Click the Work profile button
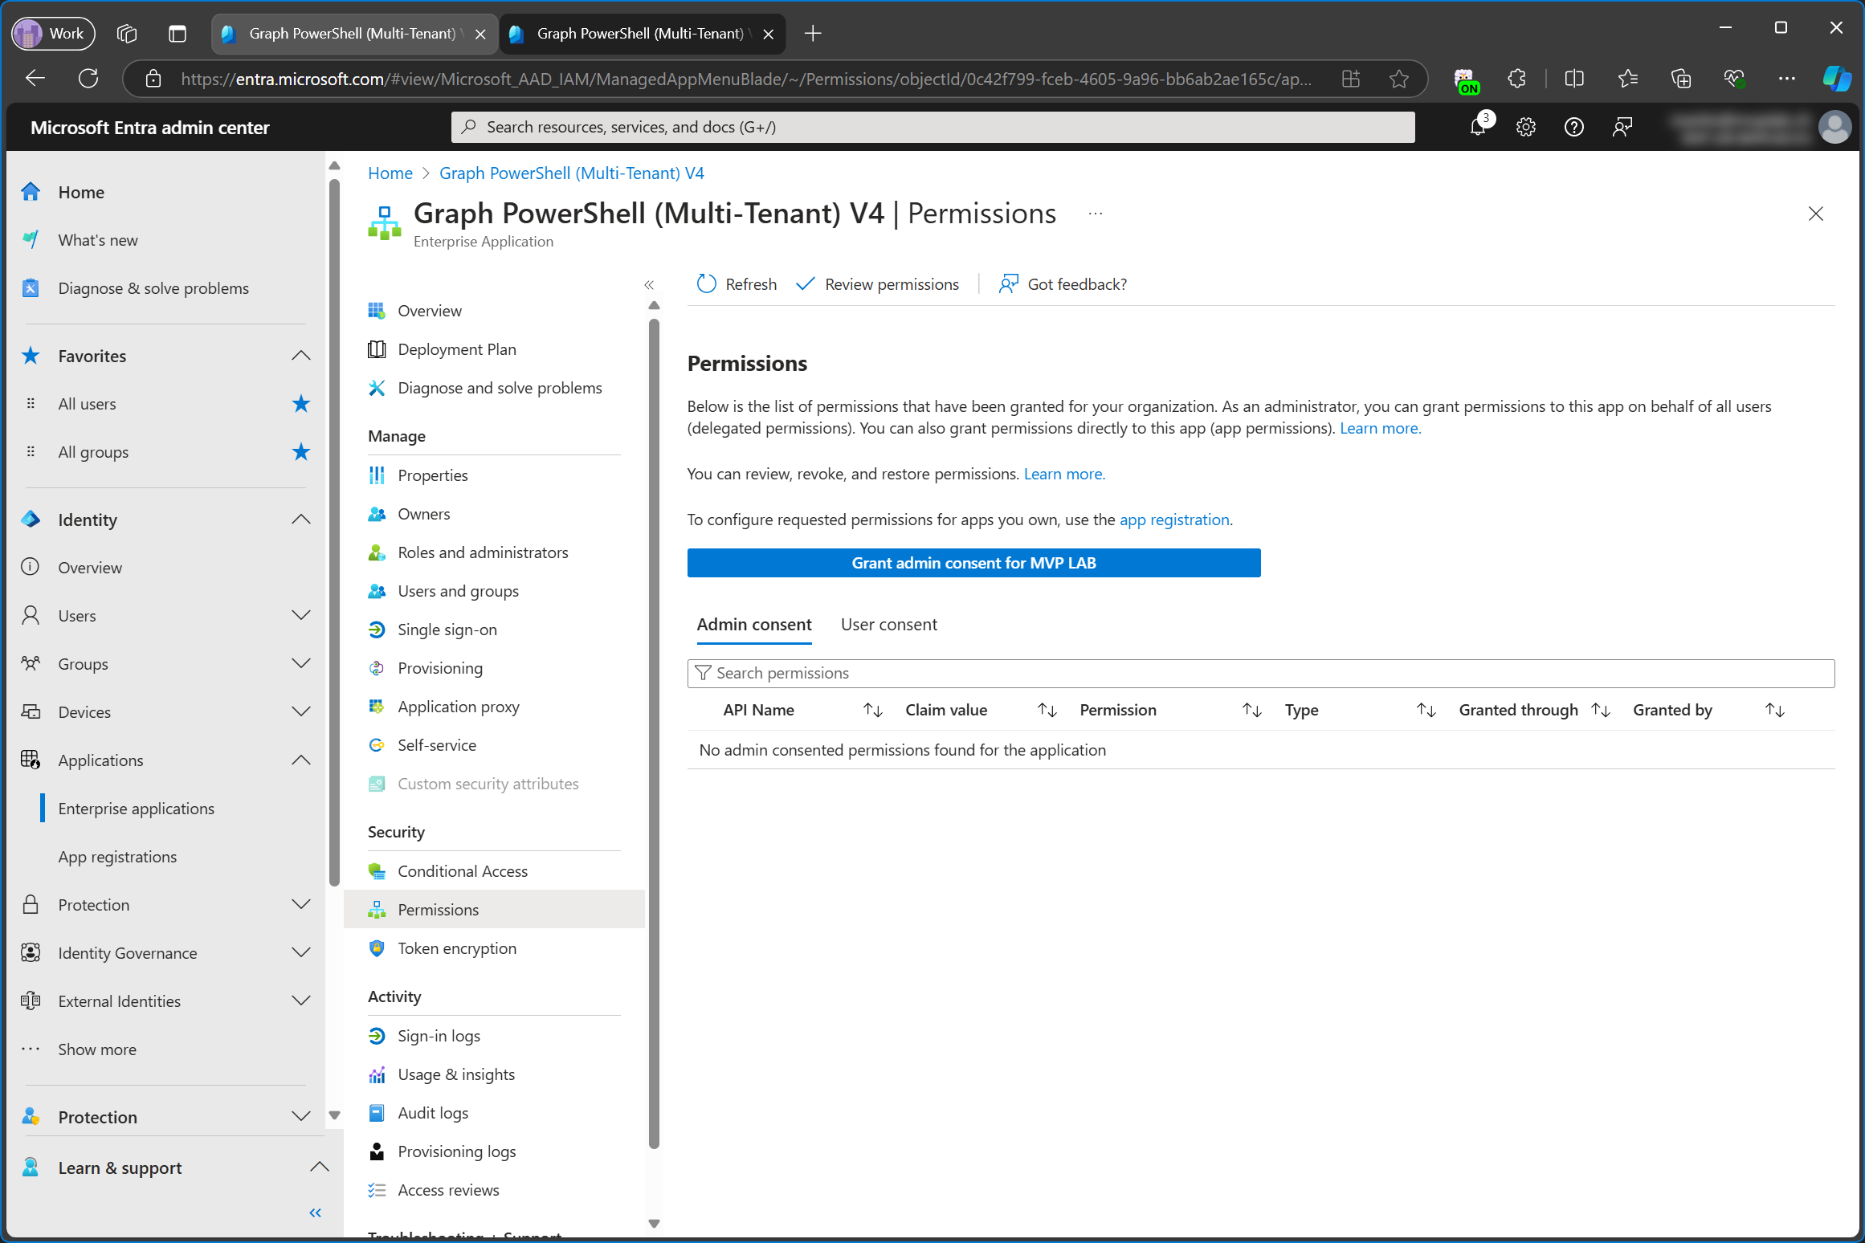 click(x=54, y=33)
